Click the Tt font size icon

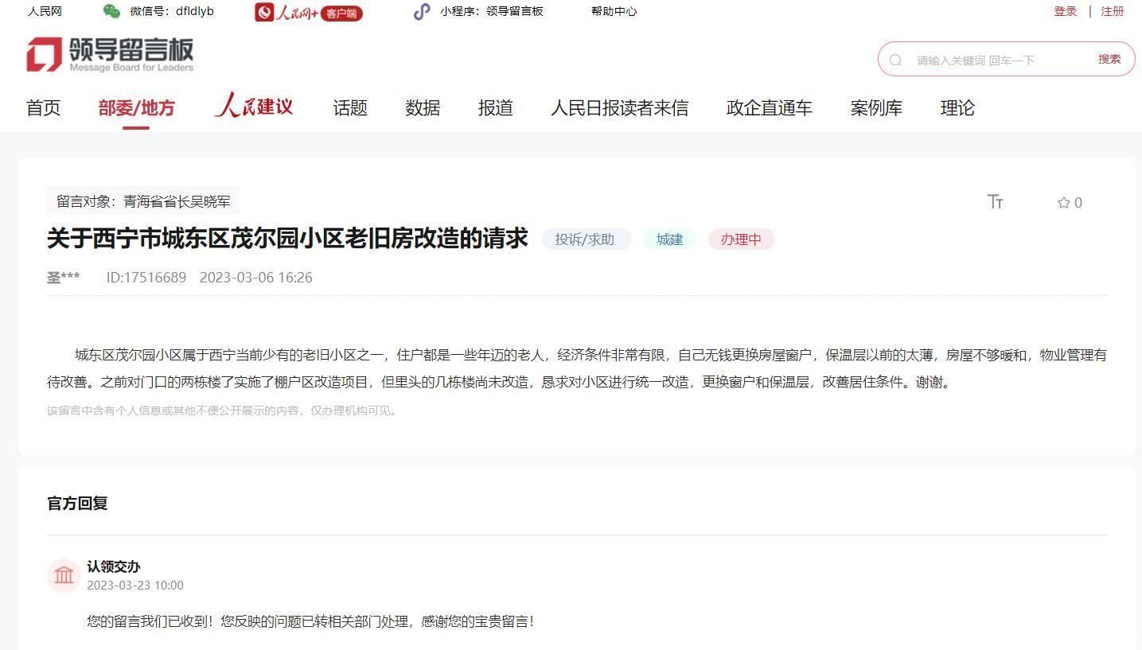point(996,202)
